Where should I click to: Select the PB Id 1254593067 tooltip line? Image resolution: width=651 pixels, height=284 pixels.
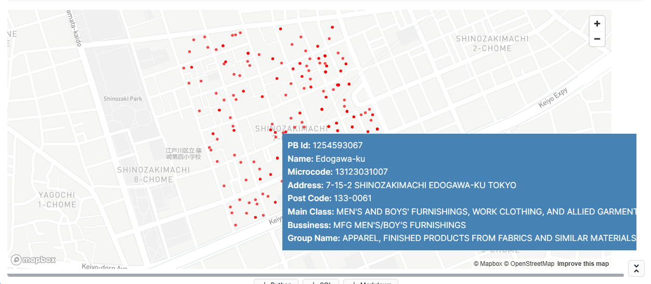325,145
